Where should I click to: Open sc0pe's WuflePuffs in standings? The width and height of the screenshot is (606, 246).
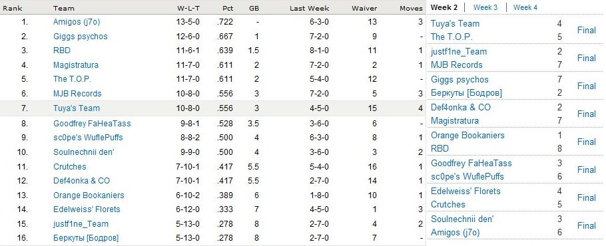coord(88,138)
